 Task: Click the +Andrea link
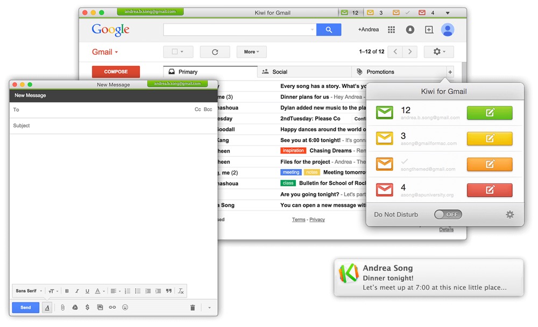(368, 30)
